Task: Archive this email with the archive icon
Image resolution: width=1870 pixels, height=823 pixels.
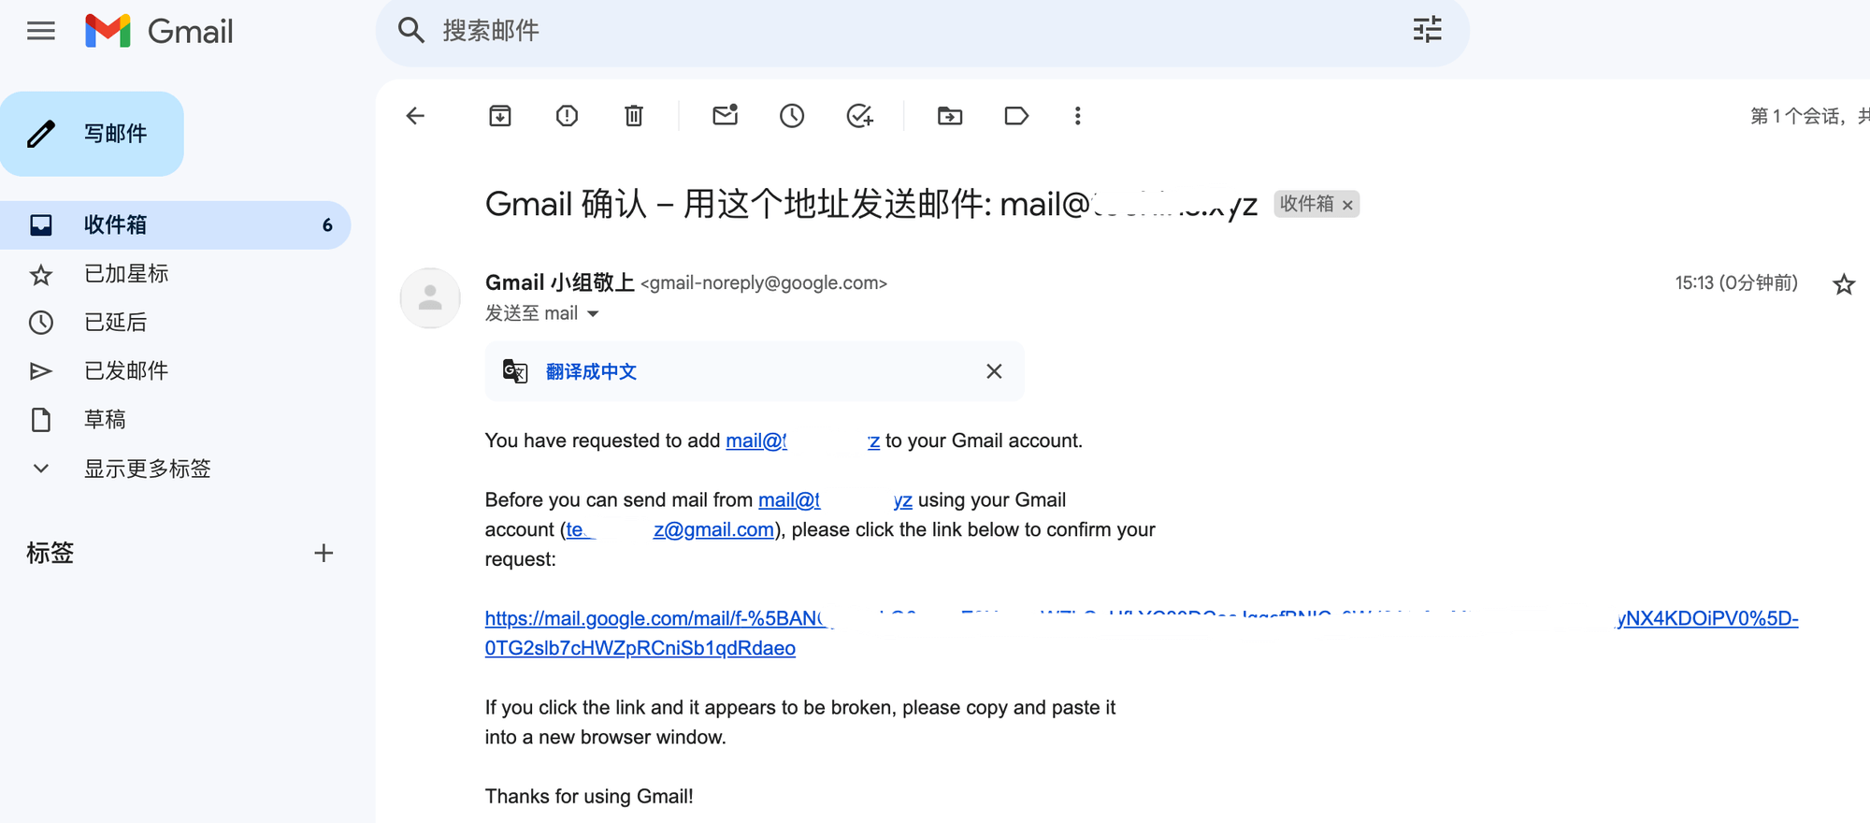Action: pyautogui.click(x=500, y=116)
